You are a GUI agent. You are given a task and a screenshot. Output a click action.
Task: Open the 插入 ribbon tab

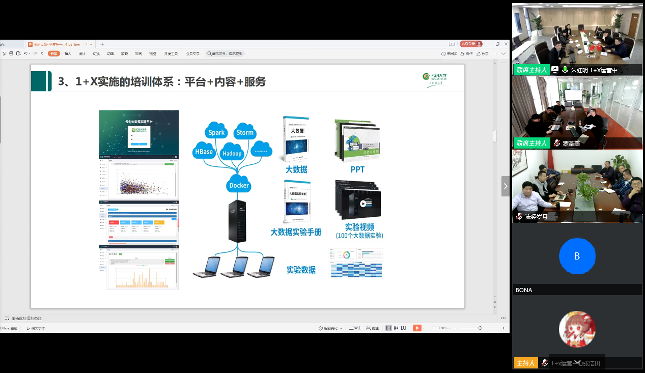[x=68, y=53]
